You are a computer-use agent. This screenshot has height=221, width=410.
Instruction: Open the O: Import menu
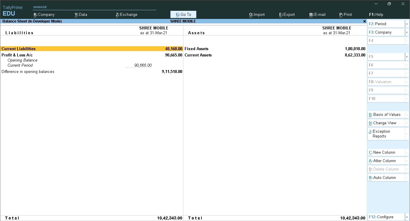(257, 14)
